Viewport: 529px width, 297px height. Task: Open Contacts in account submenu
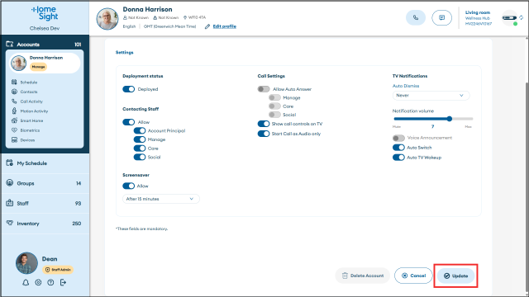29,92
